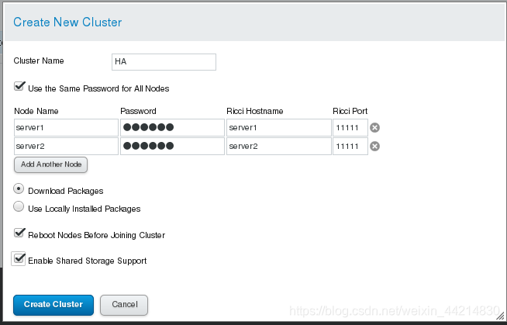Viewport: 507px width, 325px height.
Task: Remove the server1 node row
Action: [374, 128]
